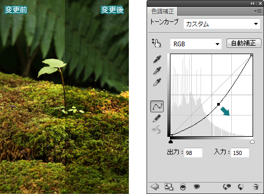Pick the white point eyedropper
Screen dimensions: 264x194
tap(157, 82)
